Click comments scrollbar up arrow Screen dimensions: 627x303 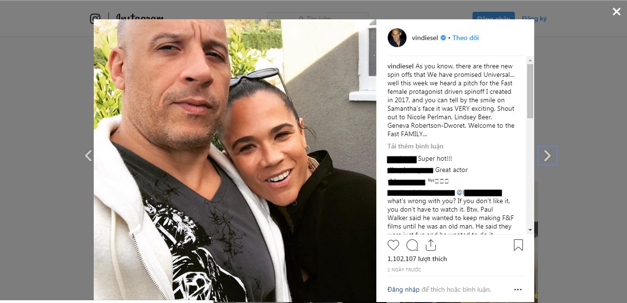[x=530, y=60]
